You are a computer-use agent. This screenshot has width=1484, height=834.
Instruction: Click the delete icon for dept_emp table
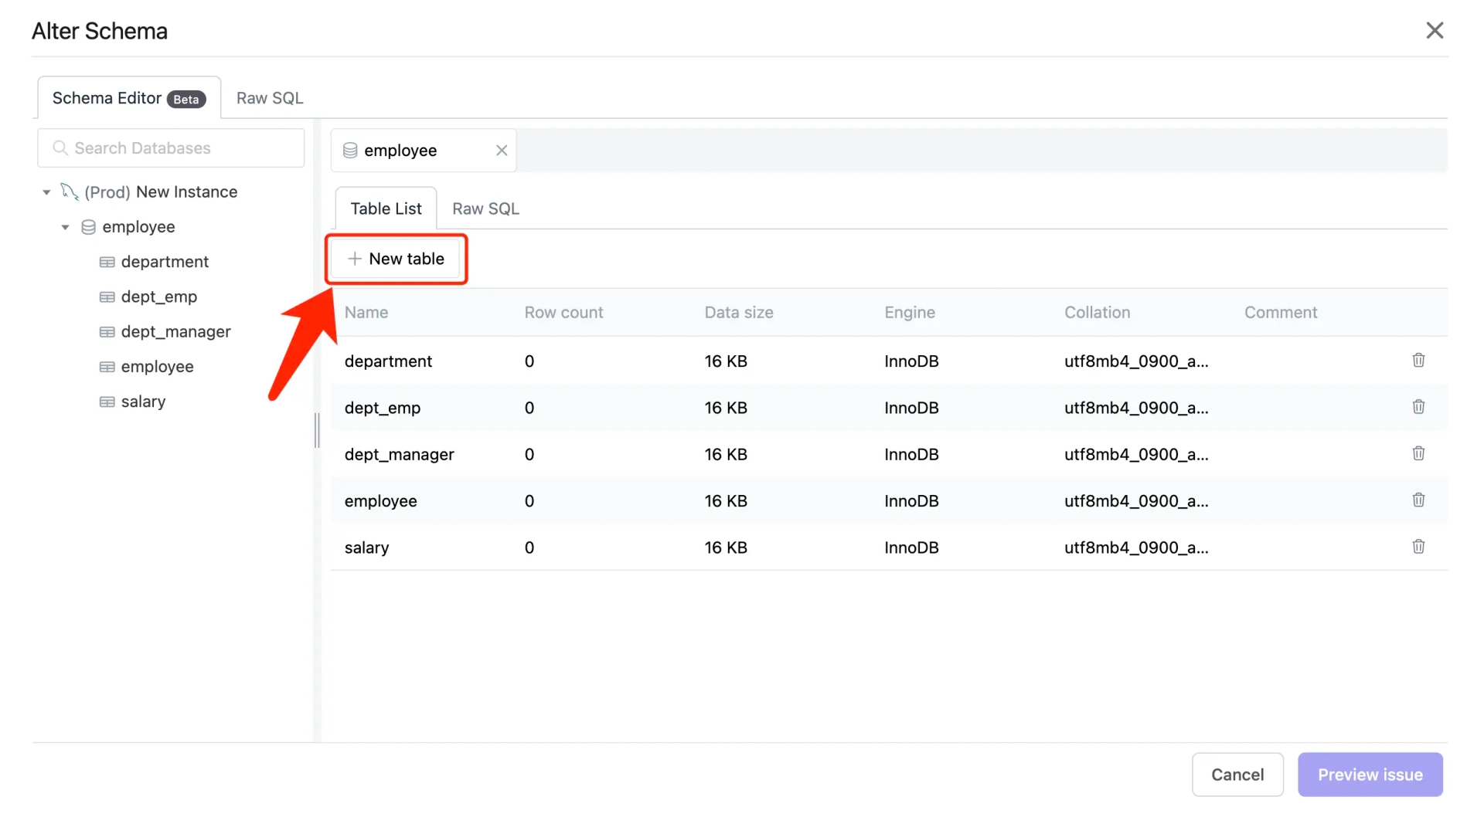click(1418, 406)
